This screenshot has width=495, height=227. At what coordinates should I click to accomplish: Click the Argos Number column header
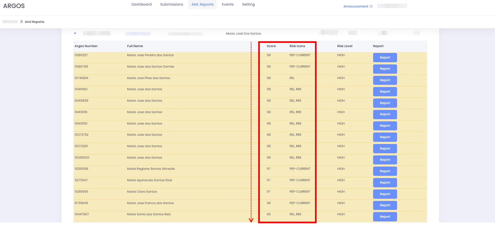[86, 46]
